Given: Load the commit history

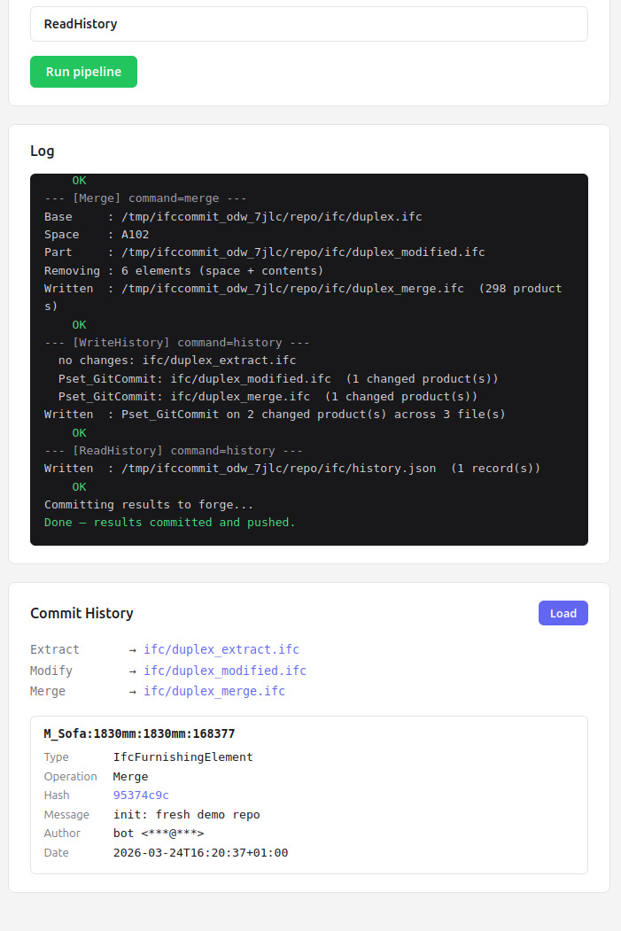Looking at the screenshot, I should [563, 613].
